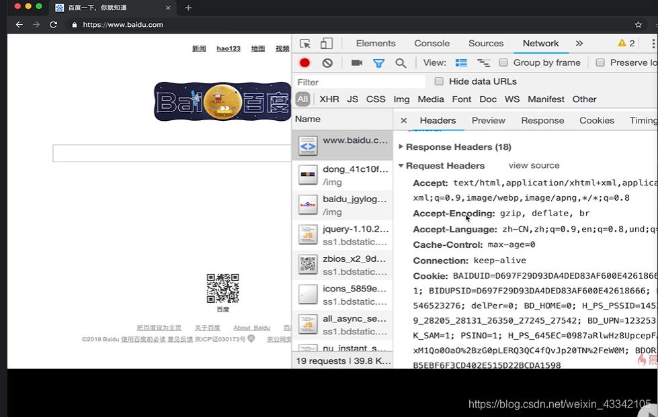Select the www.baidu.c... document request
The width and height of the screenshot is (658, 417).
click(342, 146)
